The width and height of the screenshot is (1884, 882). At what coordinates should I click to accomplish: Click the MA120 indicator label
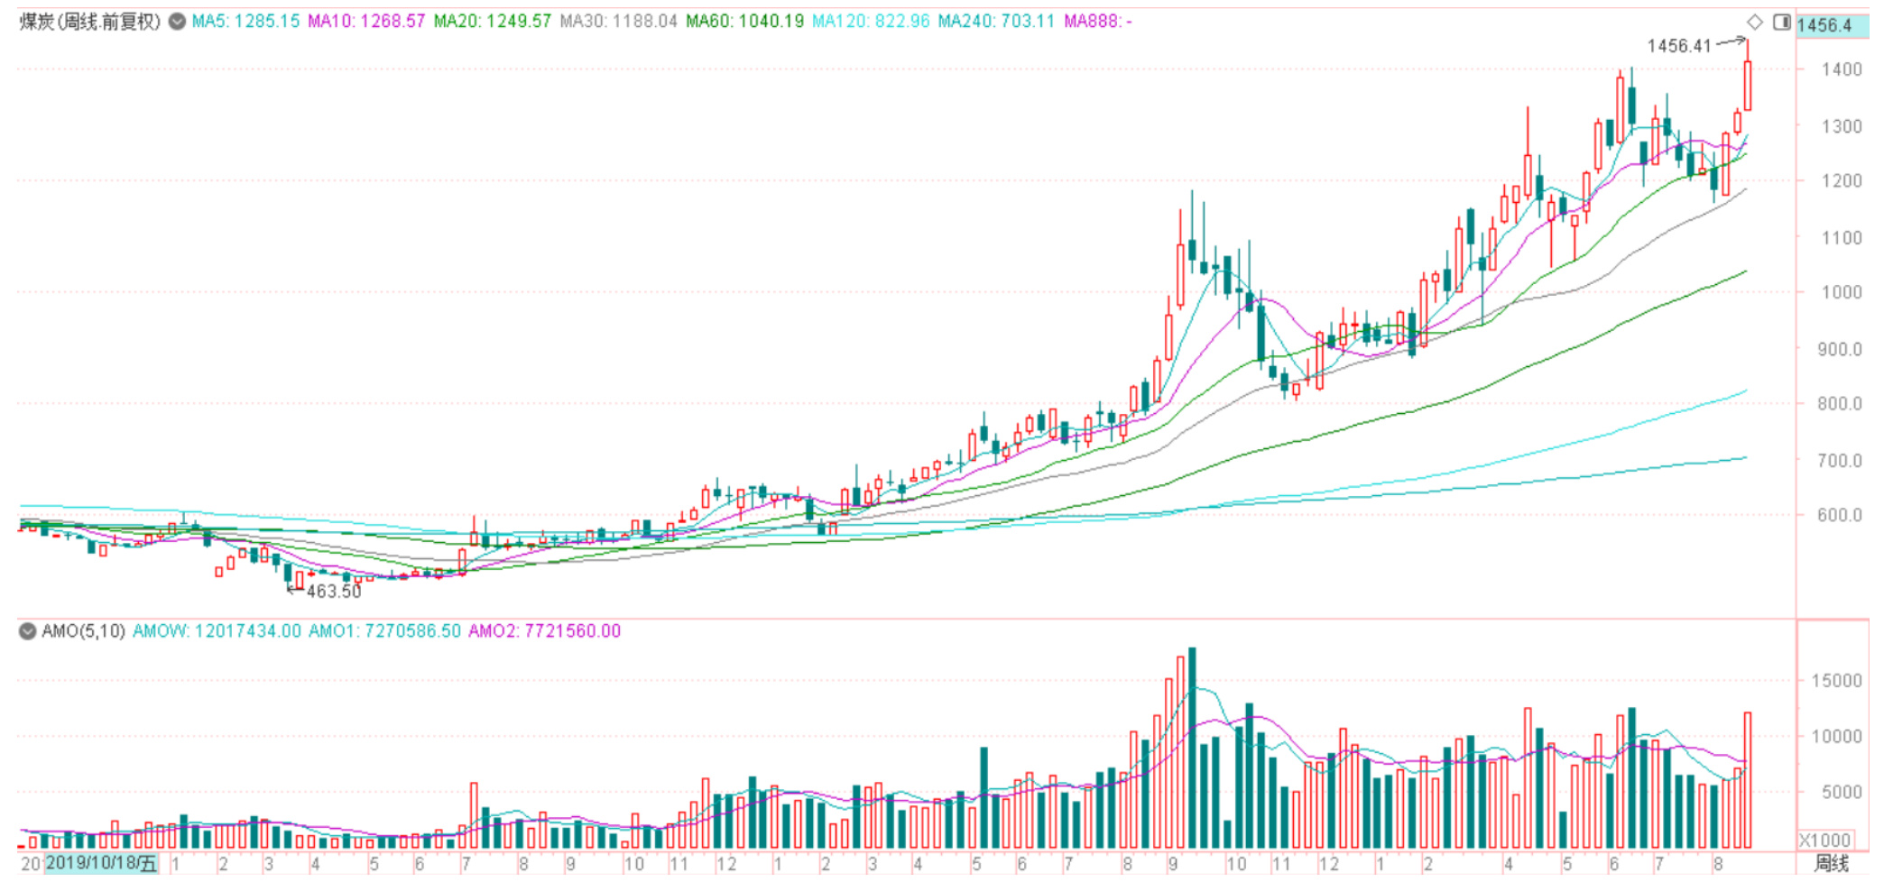pos(870,22)
